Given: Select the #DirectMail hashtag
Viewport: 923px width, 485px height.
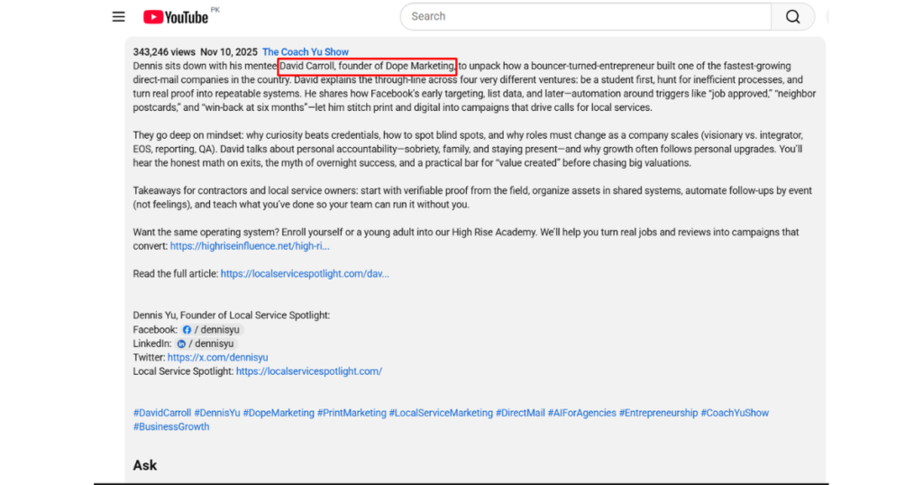Looking at the screenshot, I should (x=520, y=413).
